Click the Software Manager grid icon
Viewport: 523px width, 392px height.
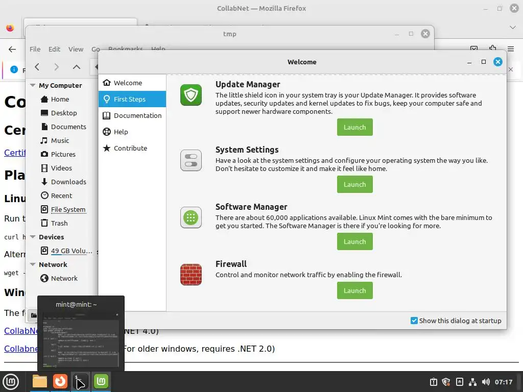click(191, 217)
